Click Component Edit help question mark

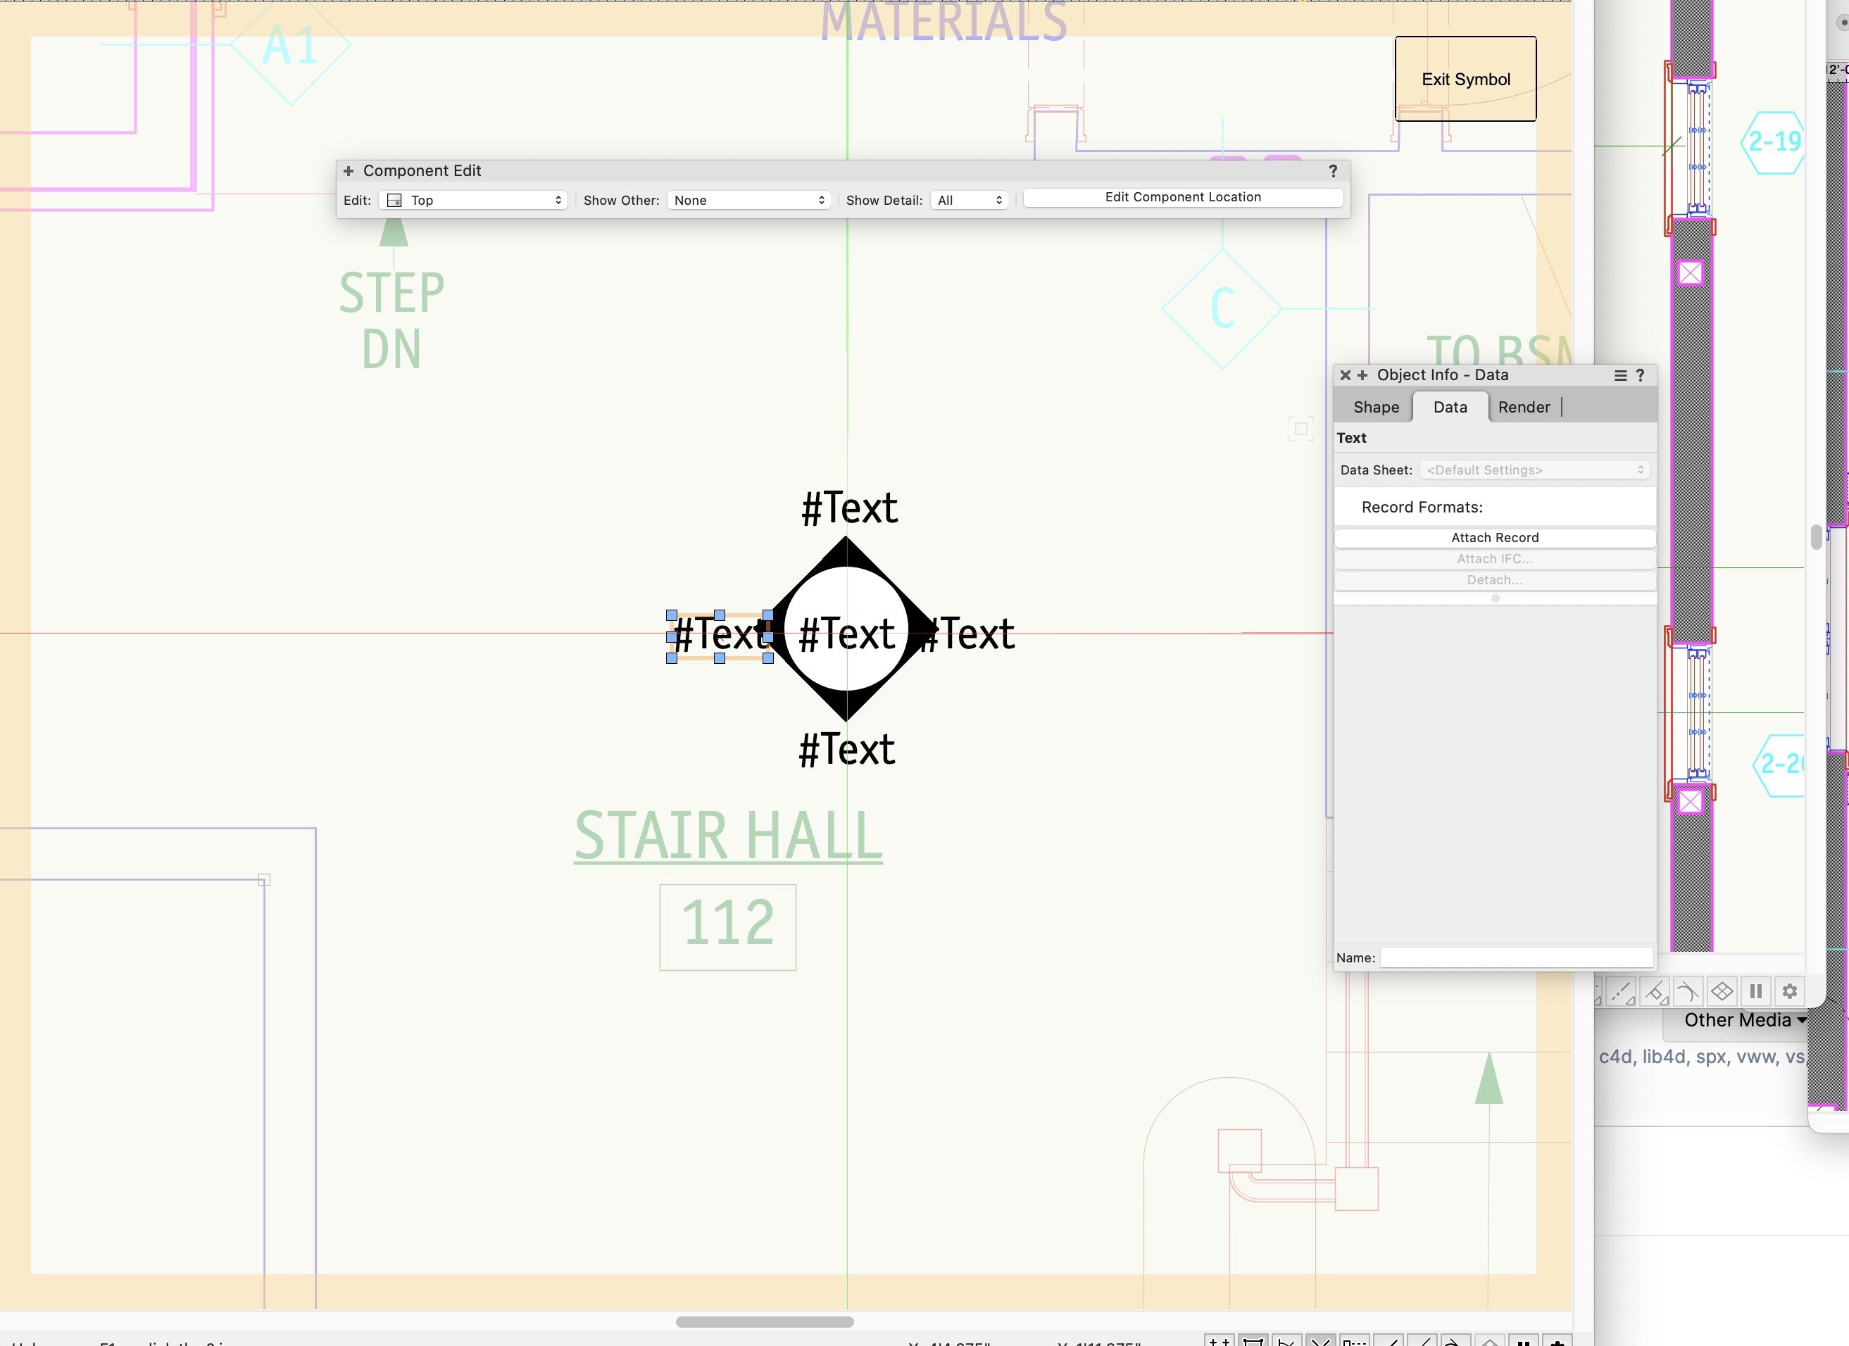tap(1332, 171)
